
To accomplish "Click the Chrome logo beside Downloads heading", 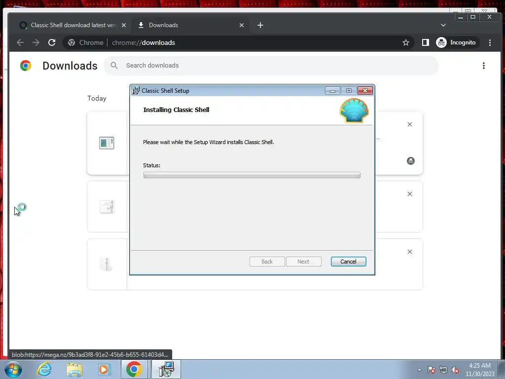I will [x=26, y=66].
